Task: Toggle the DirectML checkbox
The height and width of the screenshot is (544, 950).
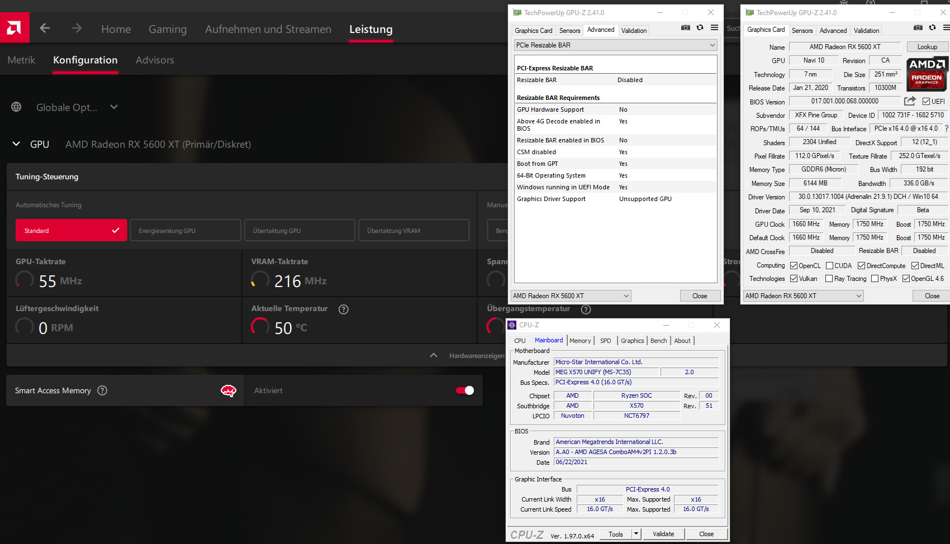Action: [915, 266]
